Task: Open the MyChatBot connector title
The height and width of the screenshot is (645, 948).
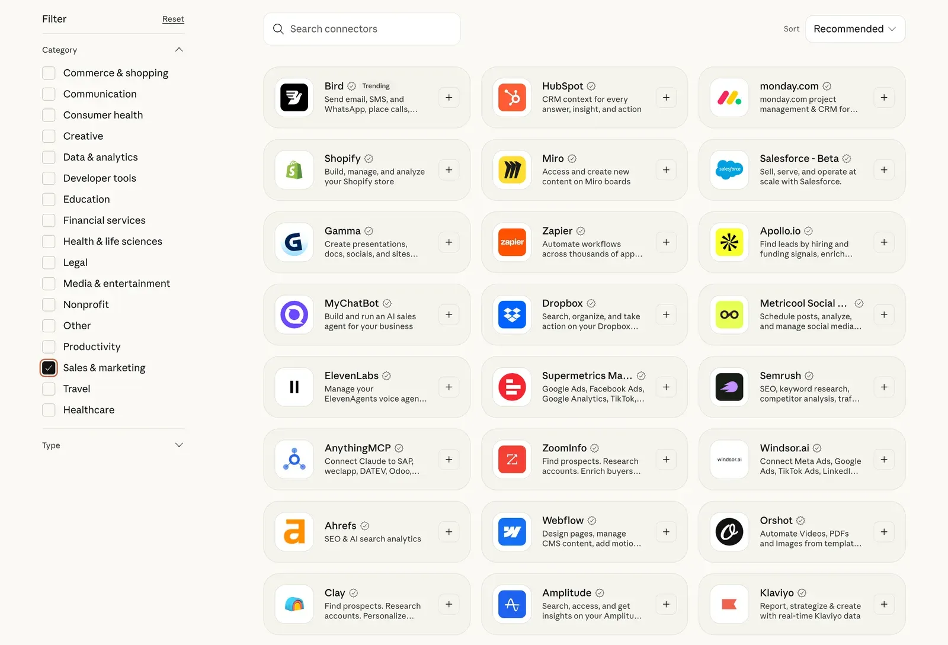Action: (x=351, y=303)
